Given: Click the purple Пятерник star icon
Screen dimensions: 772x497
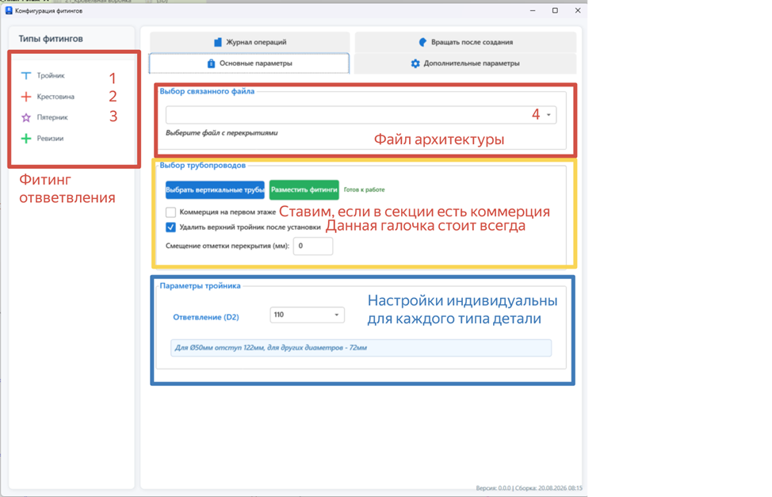Looking at the screenshot, I should click(x=26, y=117).
